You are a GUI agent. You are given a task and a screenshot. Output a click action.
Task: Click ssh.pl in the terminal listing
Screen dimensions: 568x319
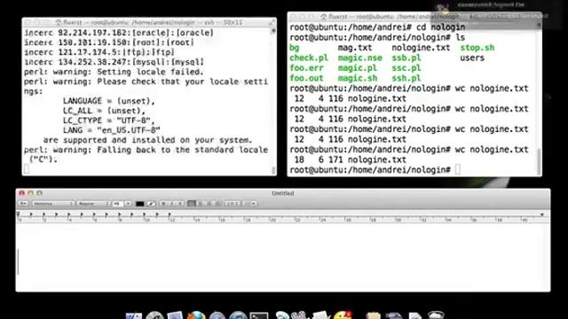[406, 78]
